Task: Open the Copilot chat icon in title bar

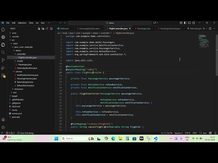Action: (155, 23)
